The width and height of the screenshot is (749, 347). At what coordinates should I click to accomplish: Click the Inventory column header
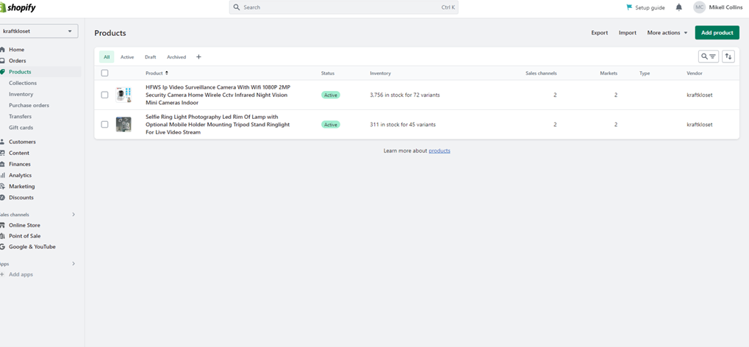pyautogui.click(x=380, y=73)
